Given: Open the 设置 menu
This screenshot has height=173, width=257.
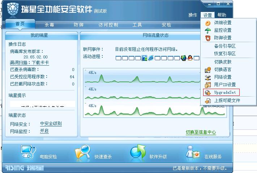Looking at the screenshot, I should tap(207, 15).
